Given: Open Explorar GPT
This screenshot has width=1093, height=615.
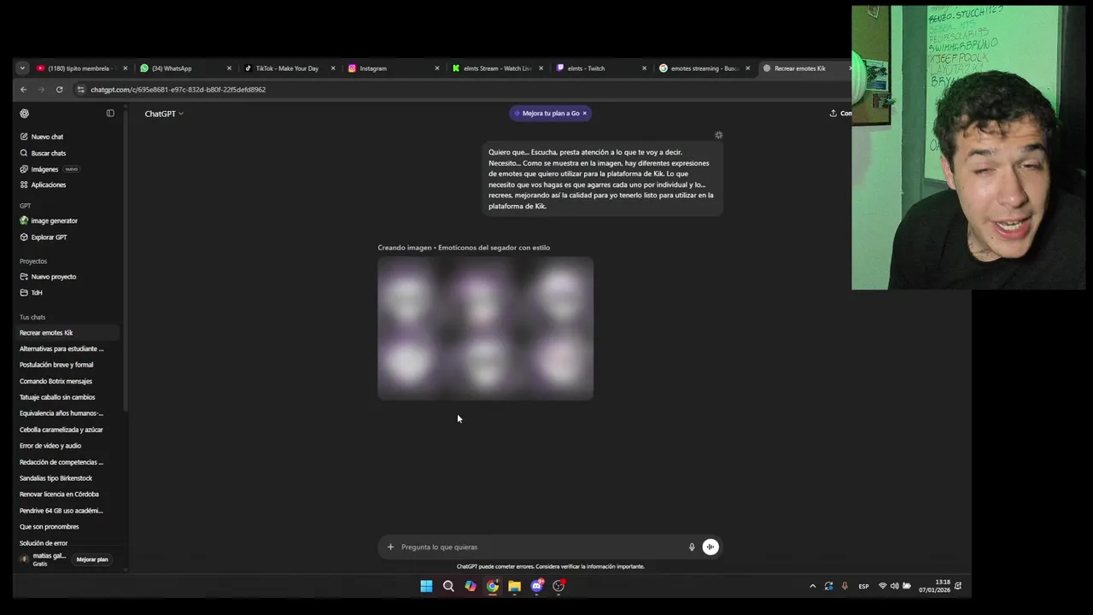Looking at the screenshot, I should tap(49, 237).
